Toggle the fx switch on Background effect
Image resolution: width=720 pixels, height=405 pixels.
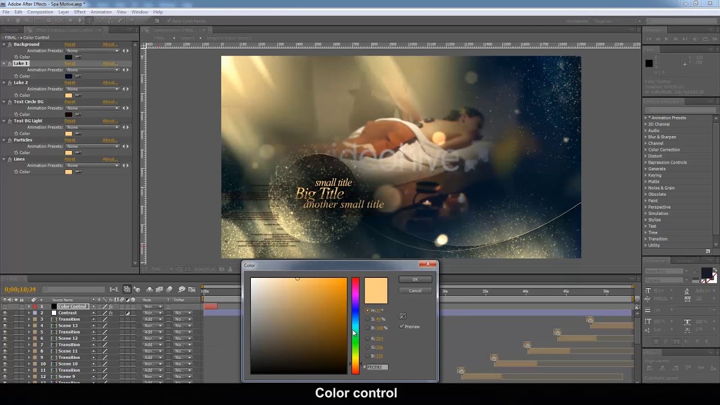pos(10,44)
